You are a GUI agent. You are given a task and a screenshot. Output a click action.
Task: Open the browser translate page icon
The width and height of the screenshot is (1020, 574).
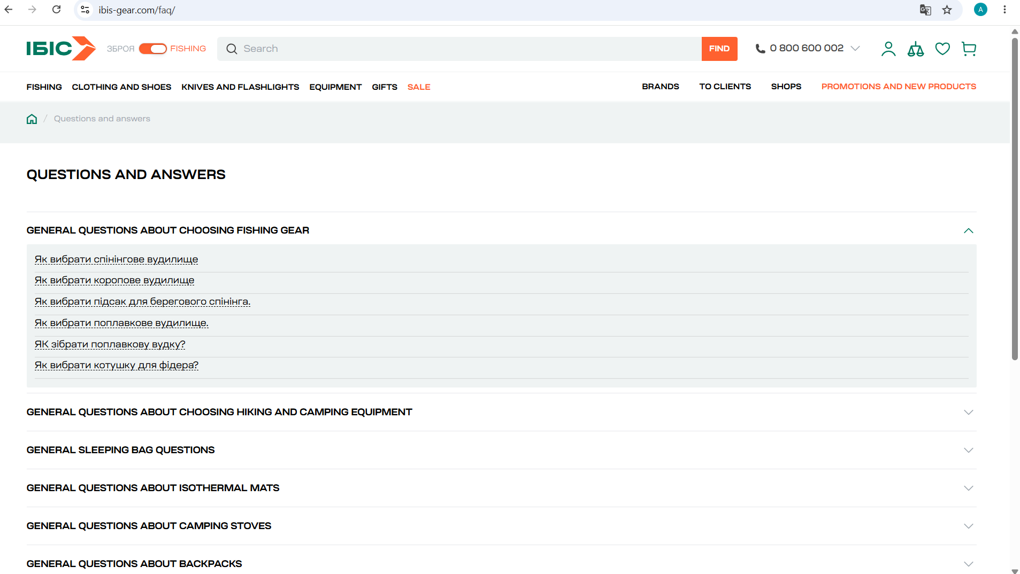(925, 10)
